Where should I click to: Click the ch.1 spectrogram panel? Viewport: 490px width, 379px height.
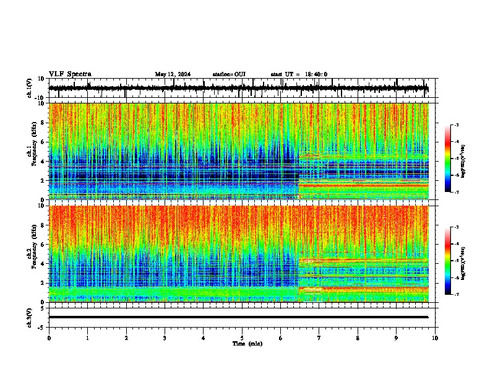pos(239,151)
